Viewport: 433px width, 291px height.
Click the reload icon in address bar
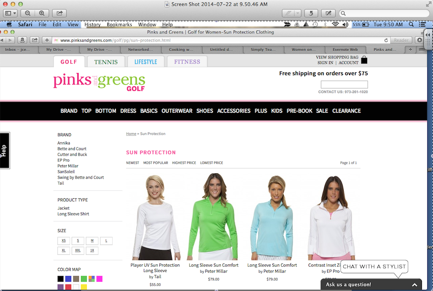coord(386,40)
